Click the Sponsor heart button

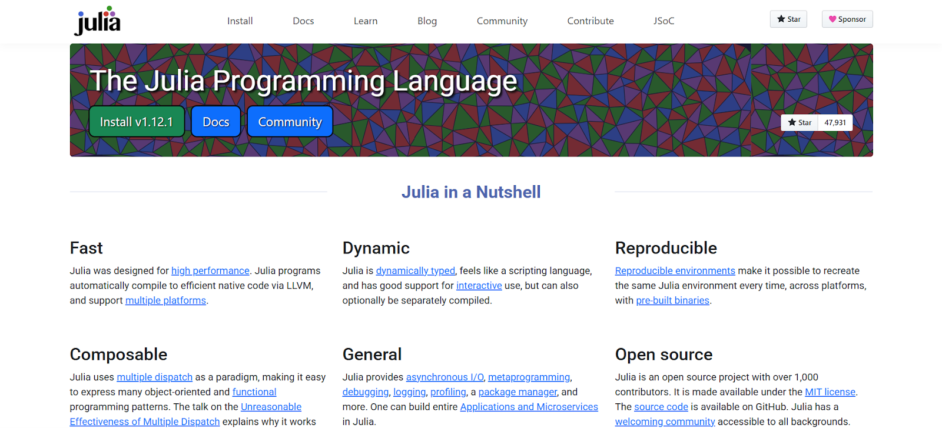[847, 19]
